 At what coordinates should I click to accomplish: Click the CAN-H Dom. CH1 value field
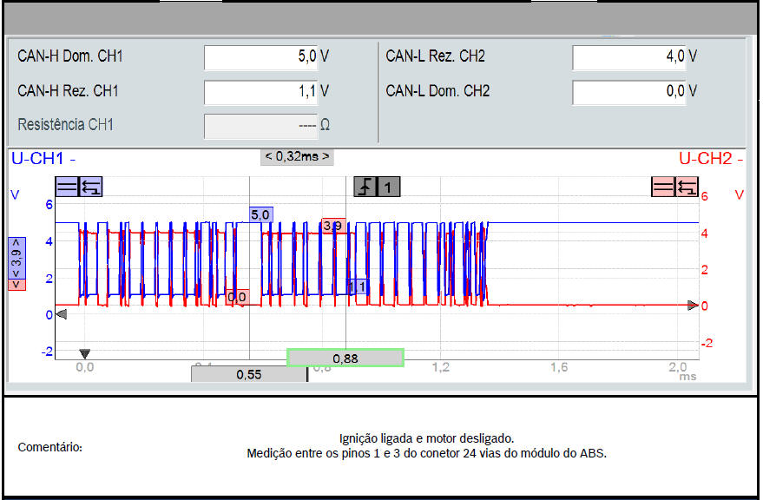pos(268,57)
